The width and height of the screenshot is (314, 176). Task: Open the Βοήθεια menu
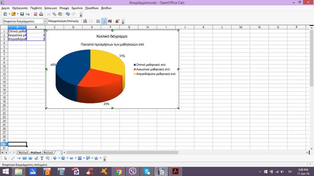106,8
